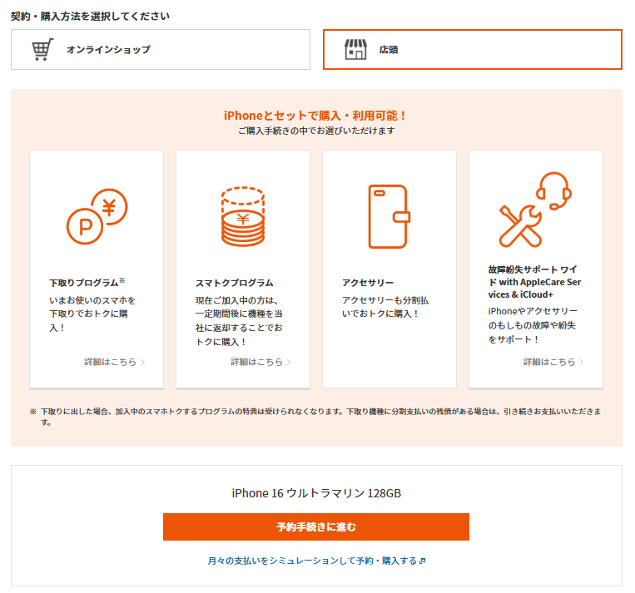Click the アクセサリー heading

coord(368,283)
